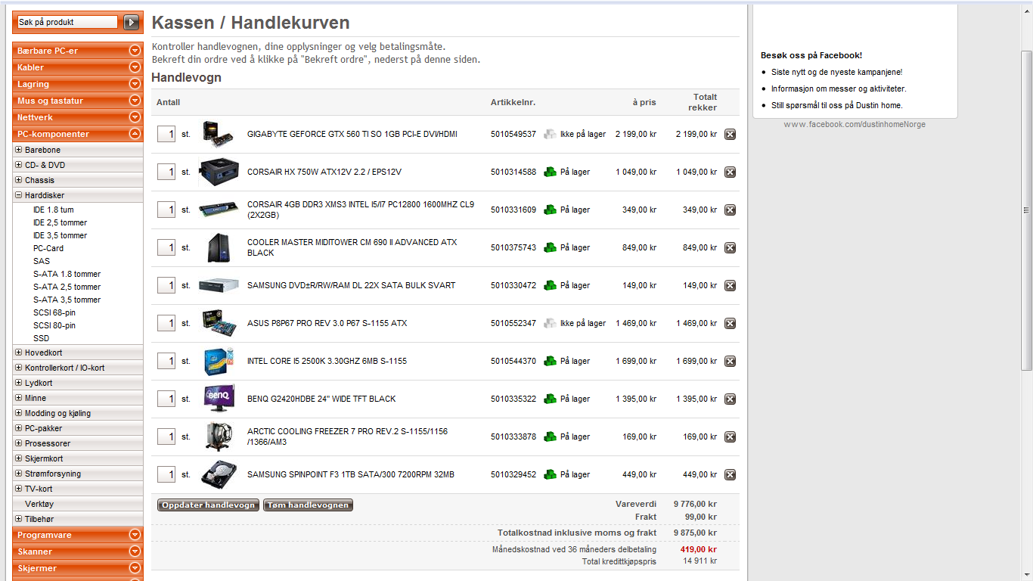
Task: Edit quantity field for BenQ monitor
Action: (166, 399)
